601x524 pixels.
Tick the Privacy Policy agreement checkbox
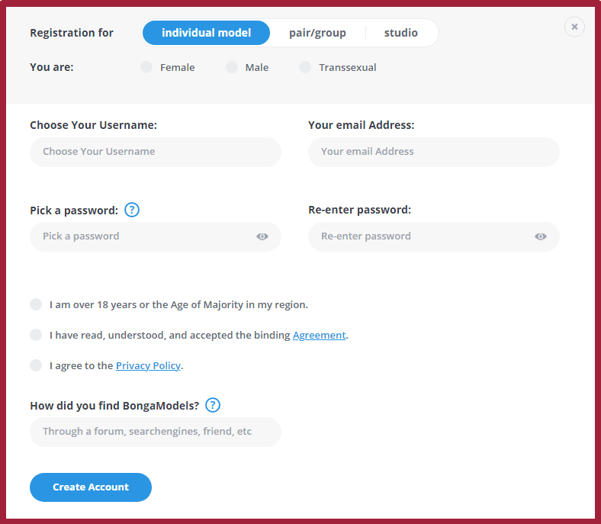36,365
